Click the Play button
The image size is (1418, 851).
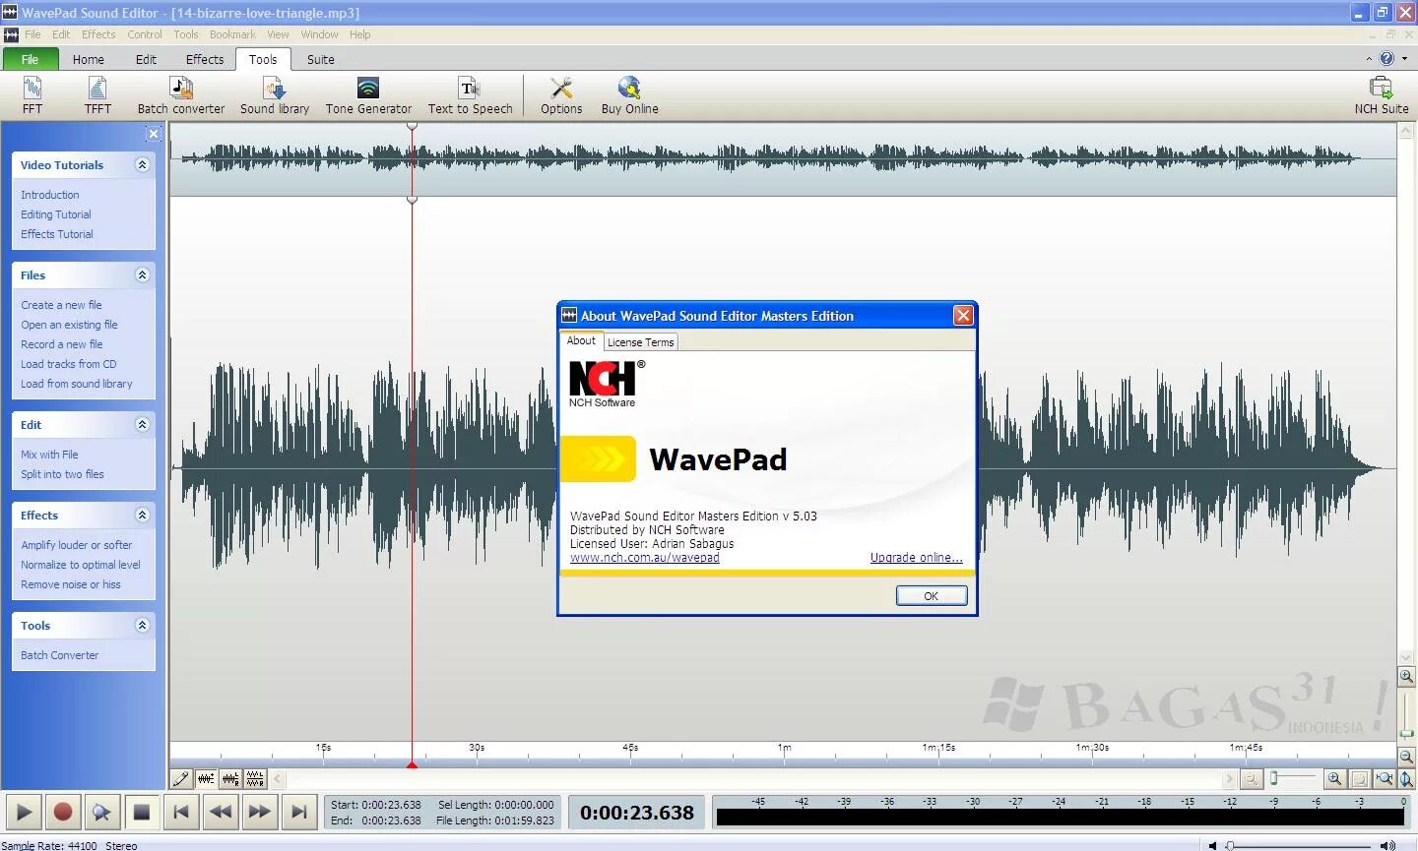pyautogui.click(x=24, y=813)
